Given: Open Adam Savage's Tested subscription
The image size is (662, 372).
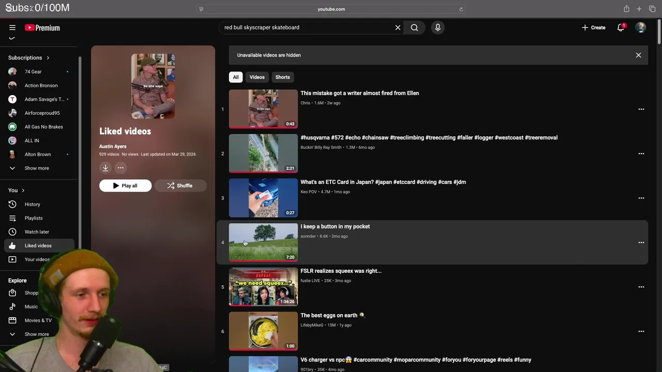Looking at the screenshot, I should [x=39, y=99].
